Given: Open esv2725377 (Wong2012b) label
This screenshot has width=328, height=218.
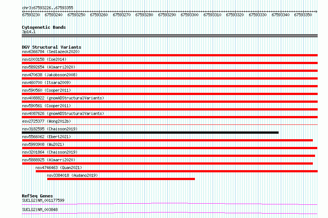Looking at the screenshot, I should click(x=46, y=121).
